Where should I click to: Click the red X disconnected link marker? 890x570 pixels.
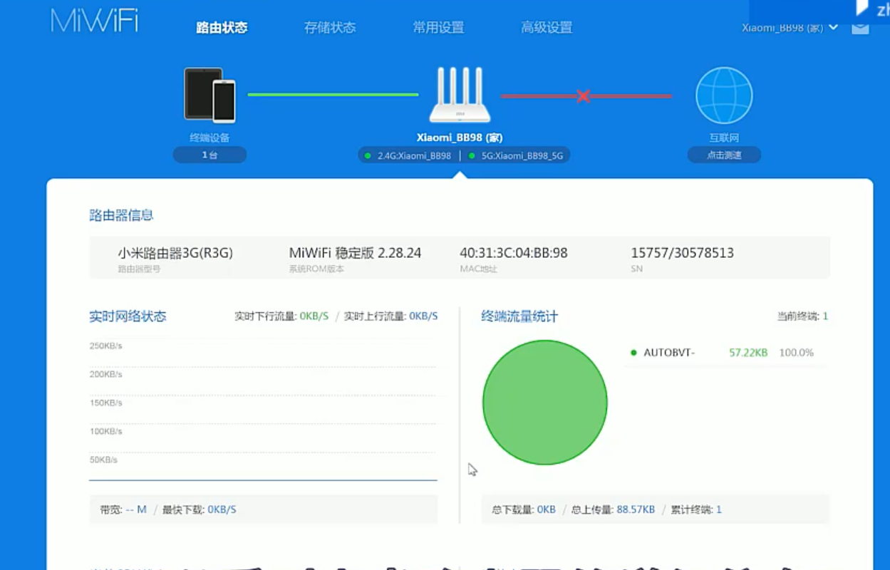pyautogui.click(x=584, y=95)
